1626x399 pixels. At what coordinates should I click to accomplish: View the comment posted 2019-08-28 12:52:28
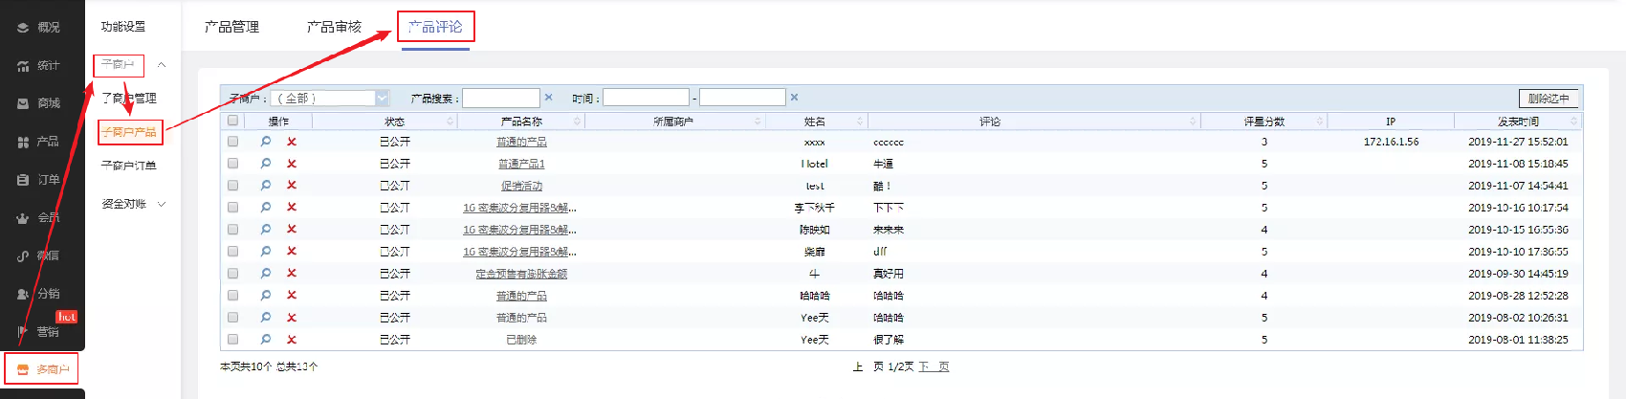coord(266,296)
